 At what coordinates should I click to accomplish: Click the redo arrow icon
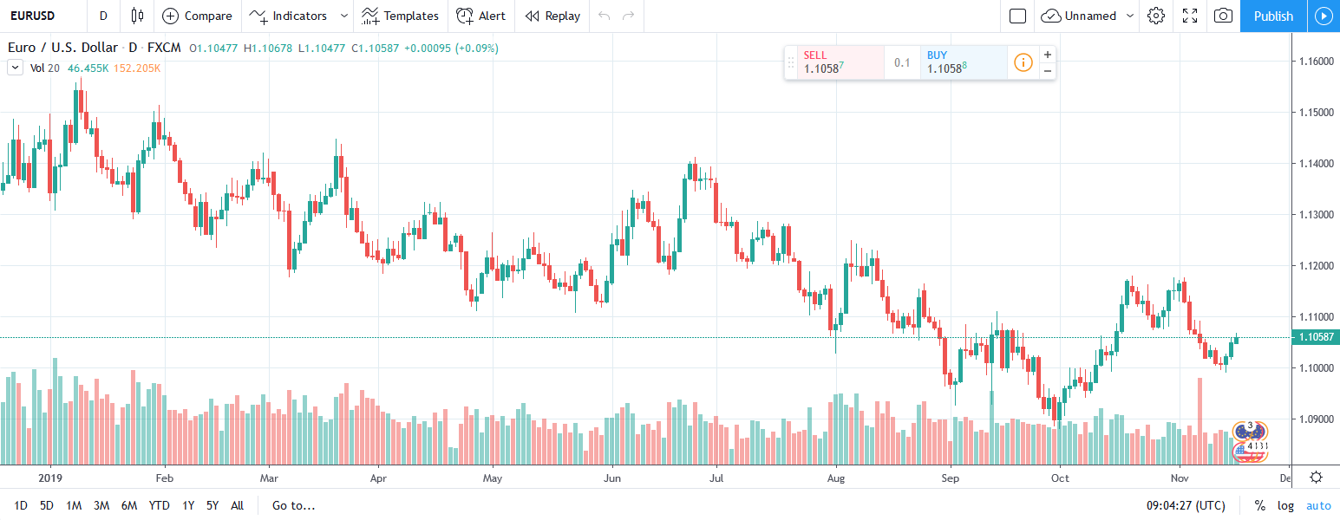click(x=628, y=16)
